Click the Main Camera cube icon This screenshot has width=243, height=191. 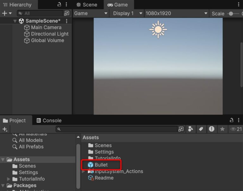click(x=27, y=27)
